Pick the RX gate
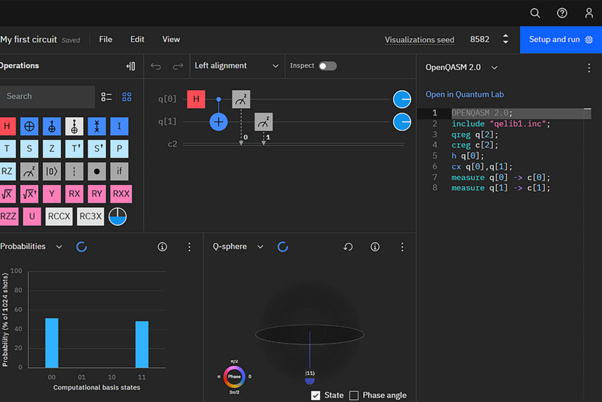Viewport: 602px width, 402px height. (74, 194)
